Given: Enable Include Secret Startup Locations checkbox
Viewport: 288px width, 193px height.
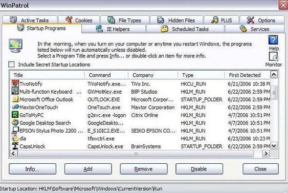Looking at the screenshot, I should coord(11,65).
